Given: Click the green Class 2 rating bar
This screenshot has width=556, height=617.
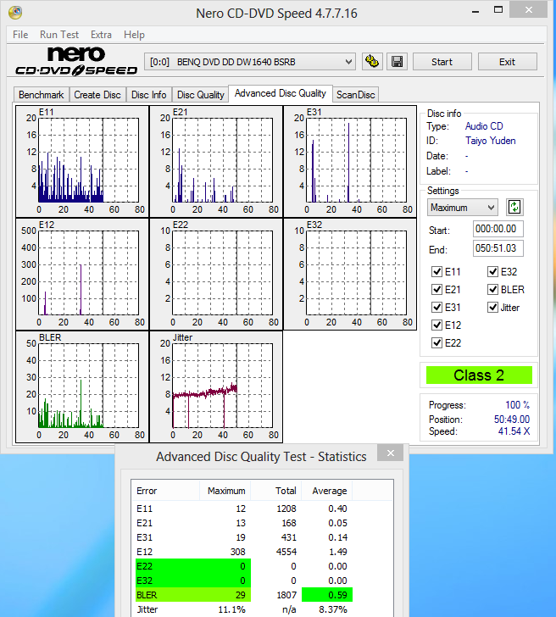Looking at the screenshot, I should (x=479, y=375).
